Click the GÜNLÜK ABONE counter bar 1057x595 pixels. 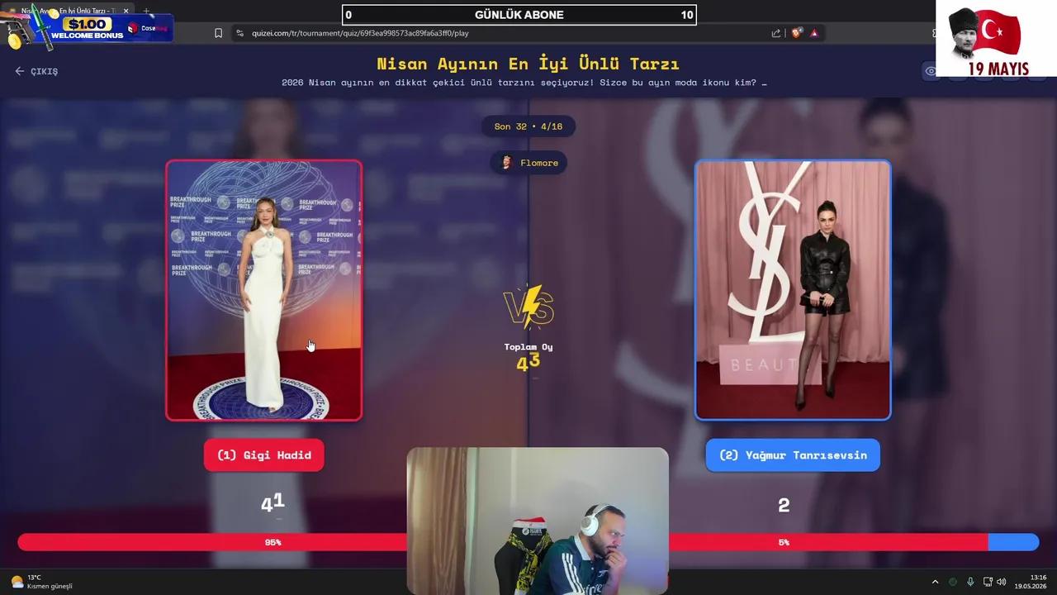519,15
